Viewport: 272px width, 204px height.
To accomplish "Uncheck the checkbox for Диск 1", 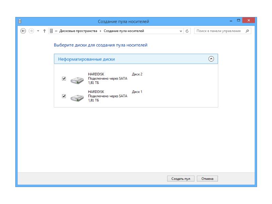I will (x=64, y=96).
